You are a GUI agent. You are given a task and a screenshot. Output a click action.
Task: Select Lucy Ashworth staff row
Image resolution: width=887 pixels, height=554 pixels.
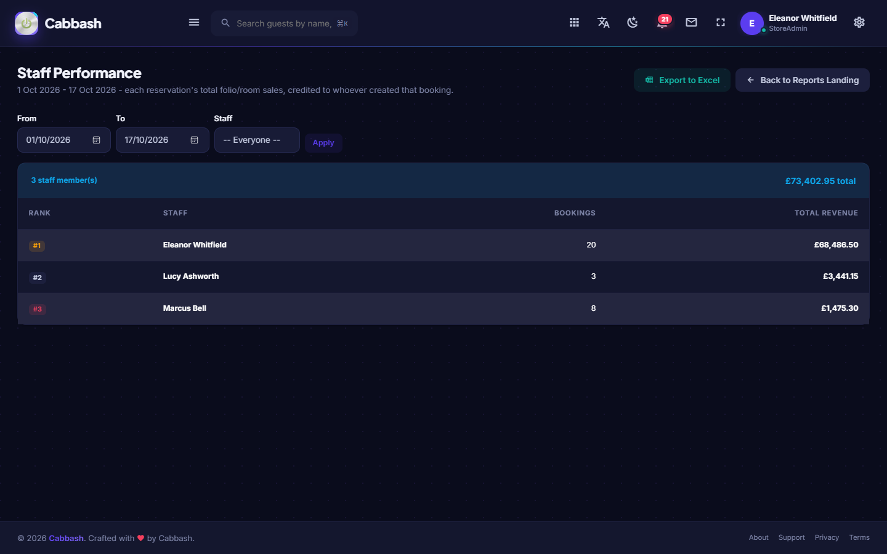(x=443, y=277)
